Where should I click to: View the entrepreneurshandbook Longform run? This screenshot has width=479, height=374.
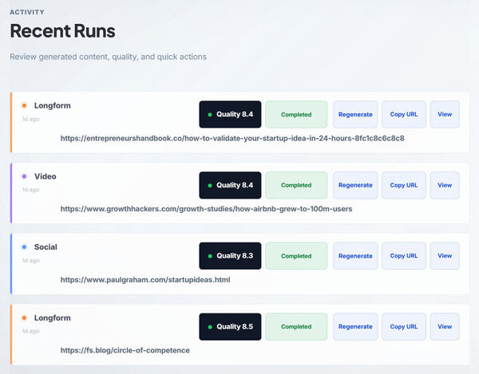pyautogui.click(x=445, y=114)
